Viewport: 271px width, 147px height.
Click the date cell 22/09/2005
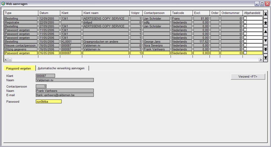pos(49,22)
